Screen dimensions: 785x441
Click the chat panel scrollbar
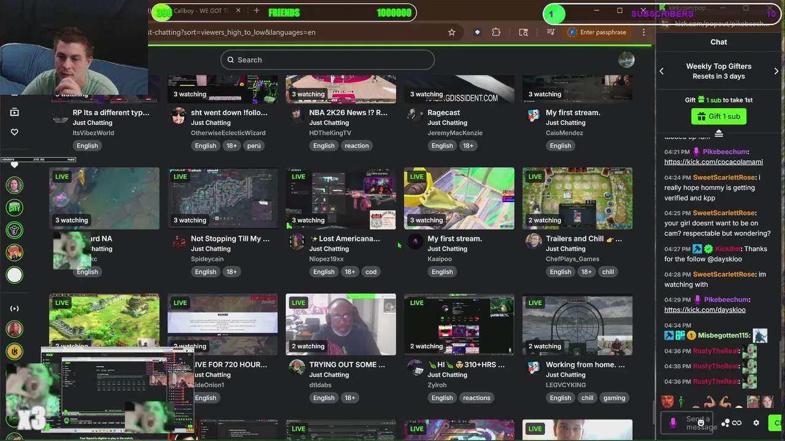[781, 364]
